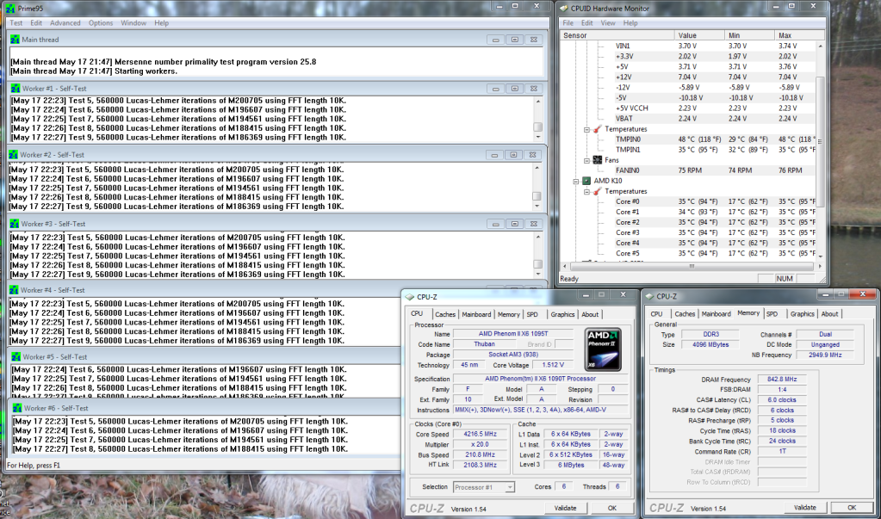Switch to About tab in left CPU-Z
Screen dimensions: 881x519
point(590,314)
